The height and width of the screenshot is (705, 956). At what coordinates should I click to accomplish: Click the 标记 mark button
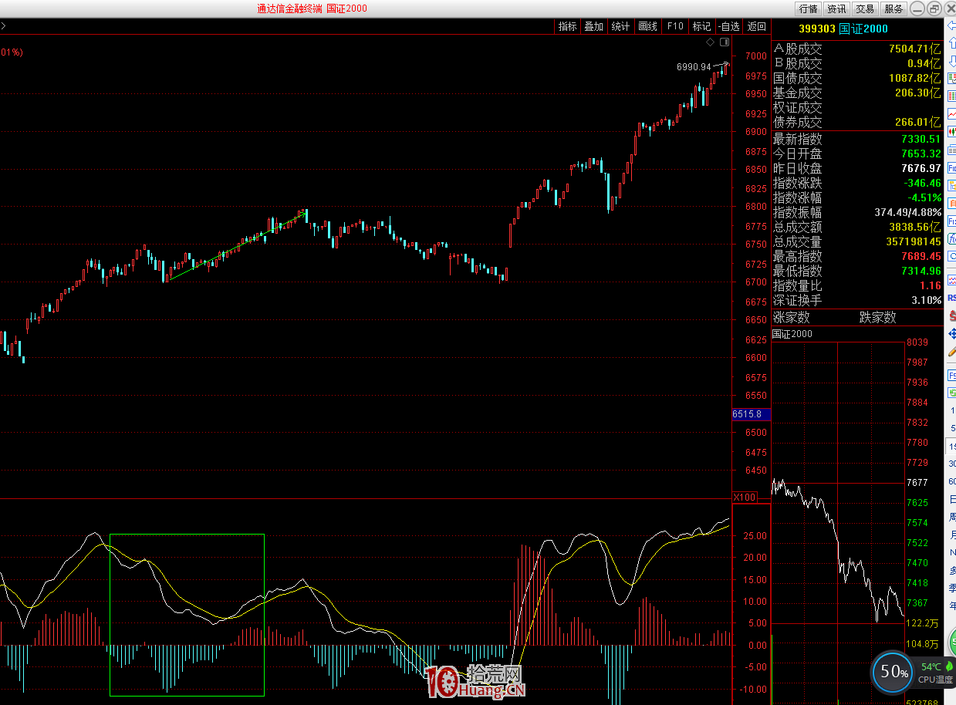click(x=701, y=26)
